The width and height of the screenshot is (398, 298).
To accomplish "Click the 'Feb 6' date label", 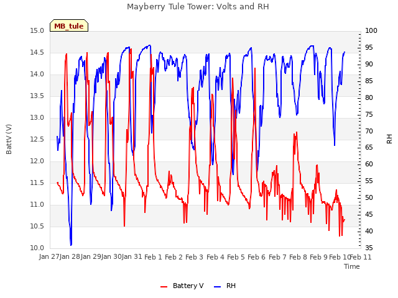I will (257, 257).
